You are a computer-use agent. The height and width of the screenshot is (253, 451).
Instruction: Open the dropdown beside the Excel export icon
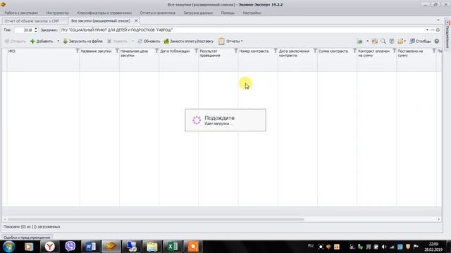[367, 41]
